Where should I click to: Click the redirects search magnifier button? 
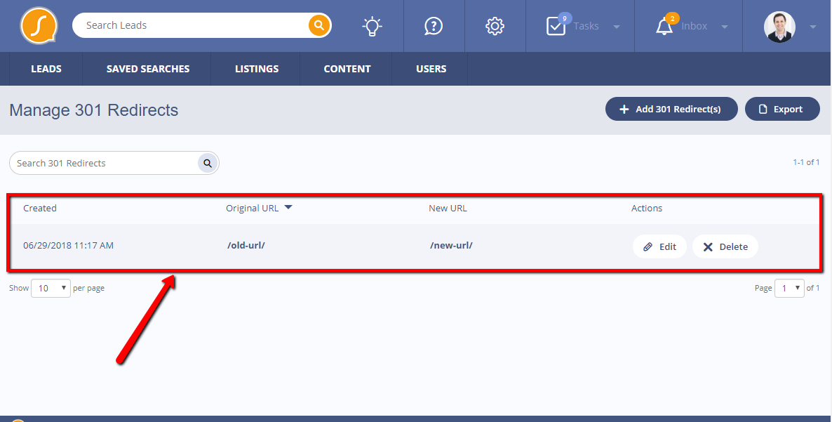pyautogui.click(x=208, y=163)
